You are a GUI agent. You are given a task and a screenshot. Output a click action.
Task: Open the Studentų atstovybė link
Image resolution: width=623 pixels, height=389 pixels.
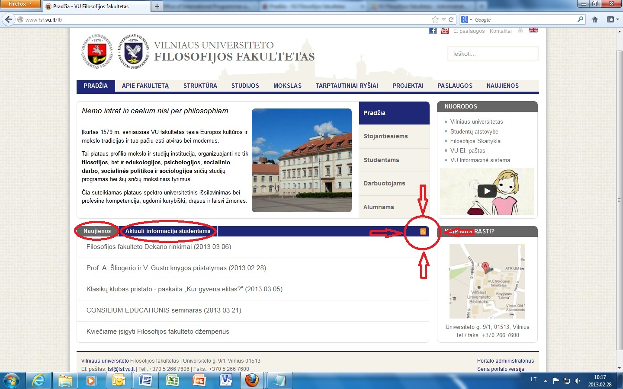point(474,131)
